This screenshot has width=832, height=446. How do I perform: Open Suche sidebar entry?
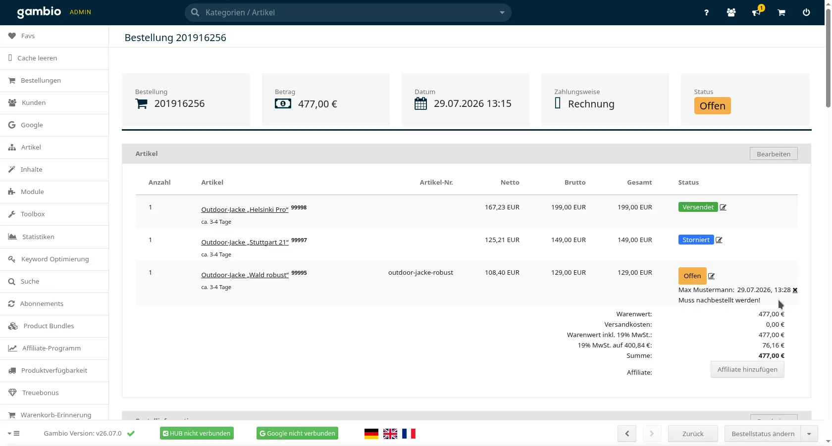[54, 282]
